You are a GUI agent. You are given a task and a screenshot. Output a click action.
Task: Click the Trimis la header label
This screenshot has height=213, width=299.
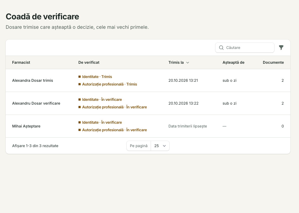(x=176, y=62)
